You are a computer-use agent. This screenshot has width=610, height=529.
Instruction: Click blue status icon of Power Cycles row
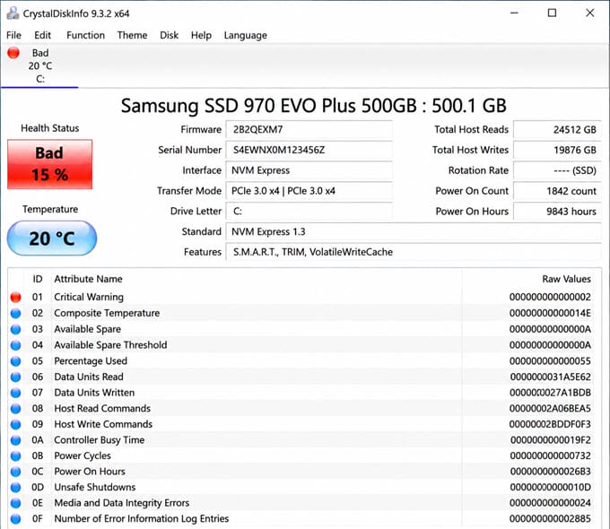tap(15, 455)
